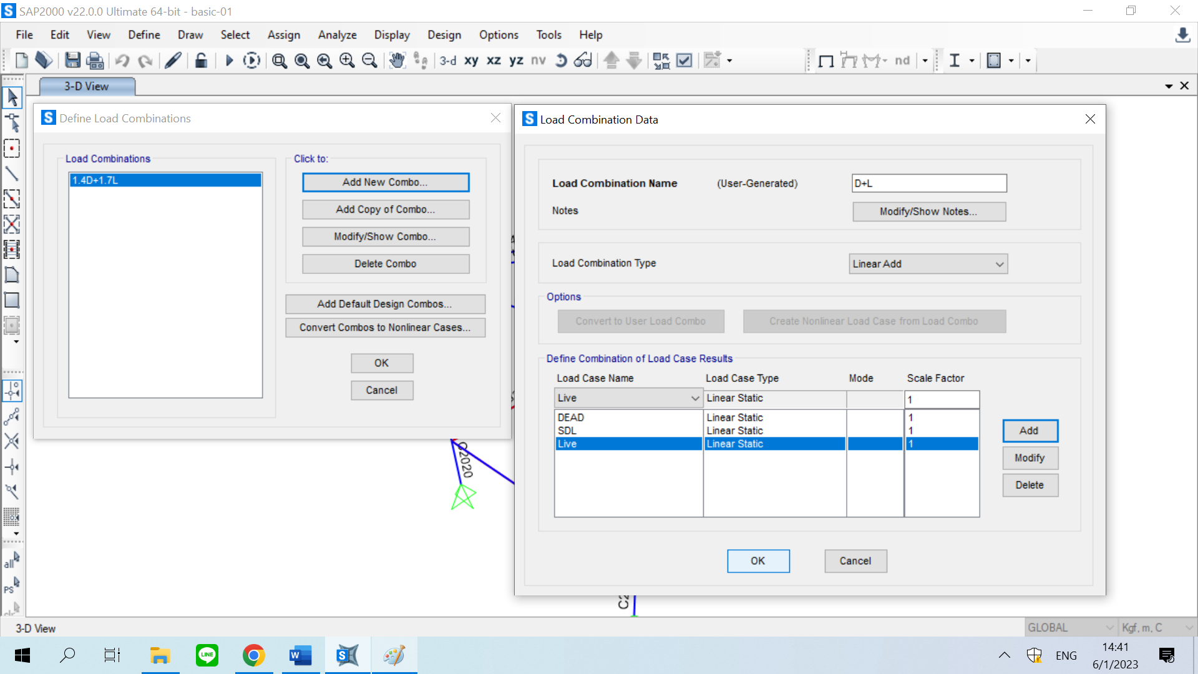Click the Zoom In One Step icon
The height and width of the screenshot is (674, 1198).
pyautogui.click(x=347, y=61)
